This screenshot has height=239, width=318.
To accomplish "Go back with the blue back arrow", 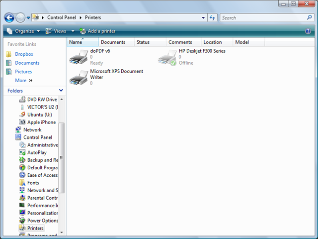I will 9,18.
